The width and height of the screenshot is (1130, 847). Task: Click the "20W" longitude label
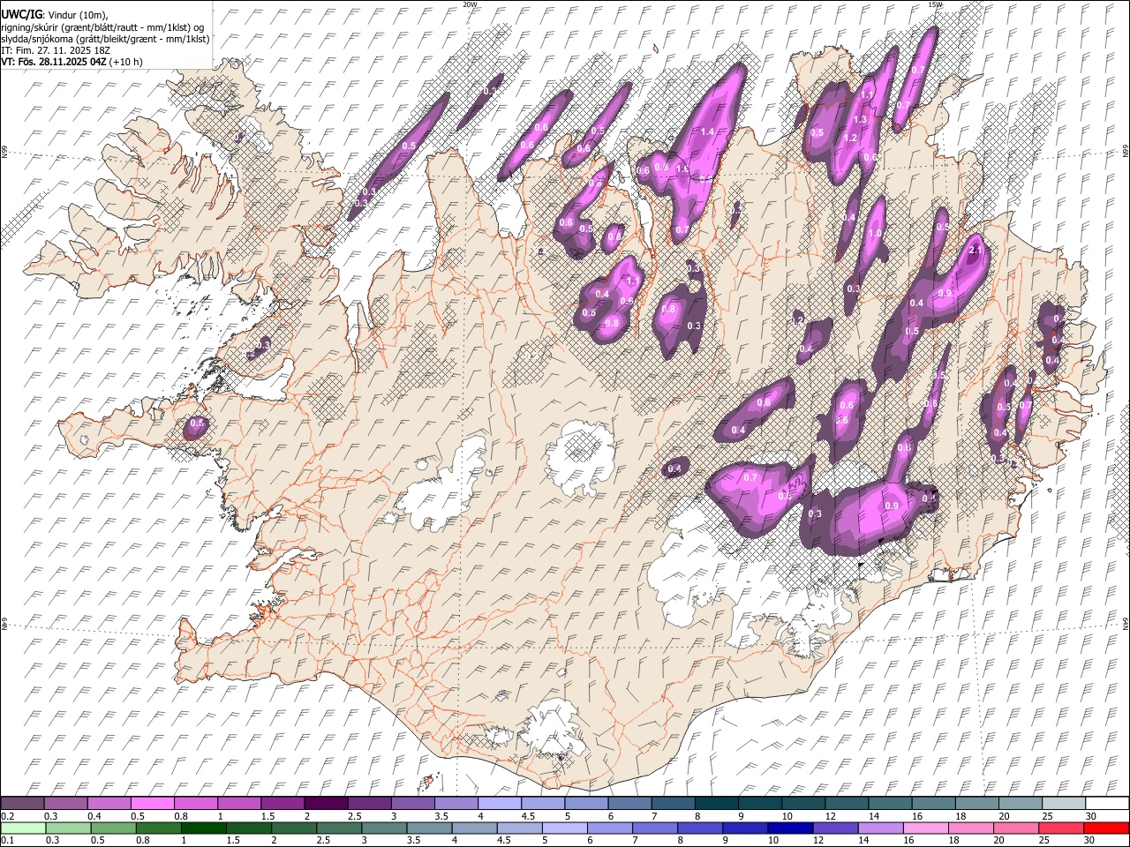coord(470,4)
